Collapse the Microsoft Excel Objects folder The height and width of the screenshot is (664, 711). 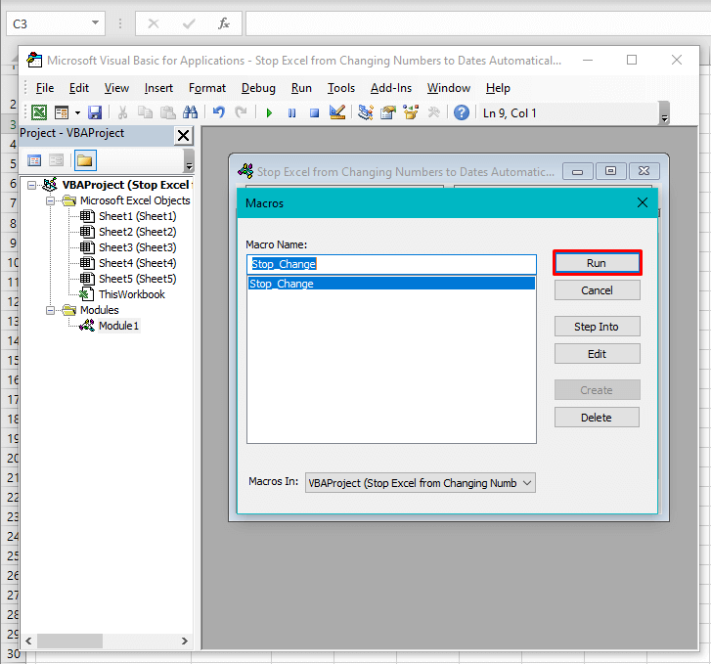click(x=50, y=200)
